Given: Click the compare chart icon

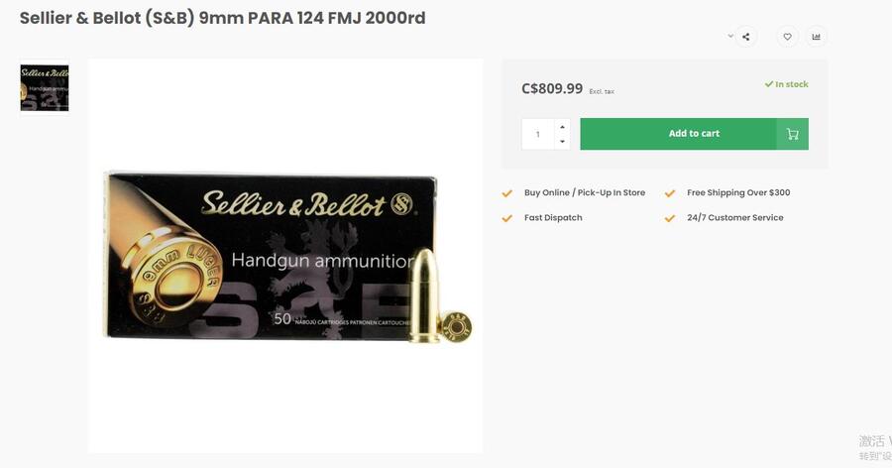Looking at the screenshot, I should [816, 37].
